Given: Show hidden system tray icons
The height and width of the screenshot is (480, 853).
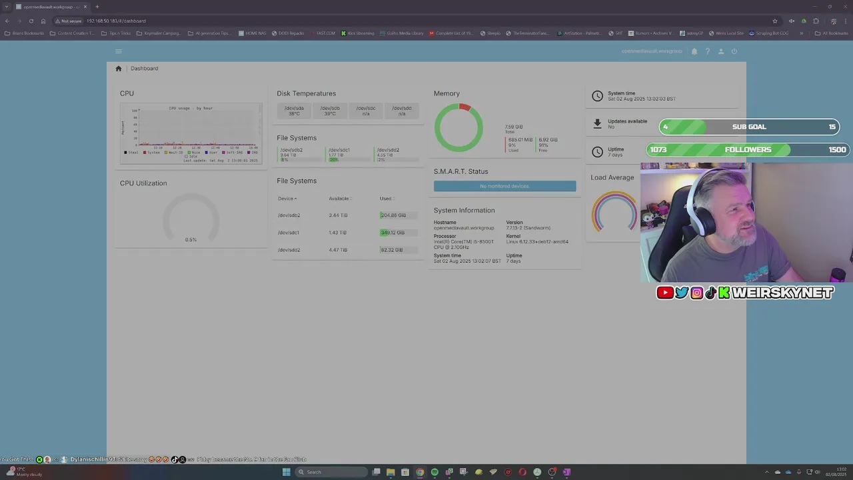Looking at the screenshot, I should click(x=767, y=472).
